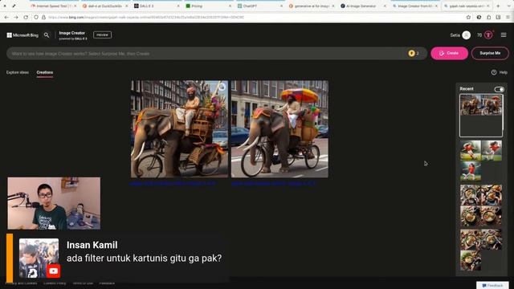Switch to AI Image Generator tab
This screenshot has height=289, width=514.
point(363,6)
